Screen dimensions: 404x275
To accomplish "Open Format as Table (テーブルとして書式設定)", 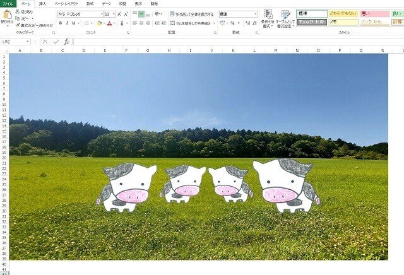I will pos(285,19).
